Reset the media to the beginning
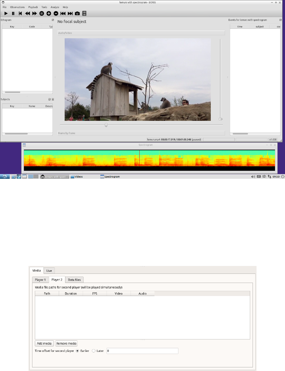 (20, 13)
